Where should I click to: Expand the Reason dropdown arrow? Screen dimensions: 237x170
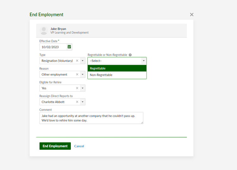click(x=82, y=75)
